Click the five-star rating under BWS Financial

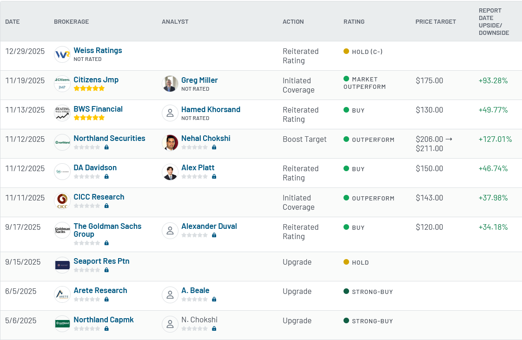pos(89,118)
